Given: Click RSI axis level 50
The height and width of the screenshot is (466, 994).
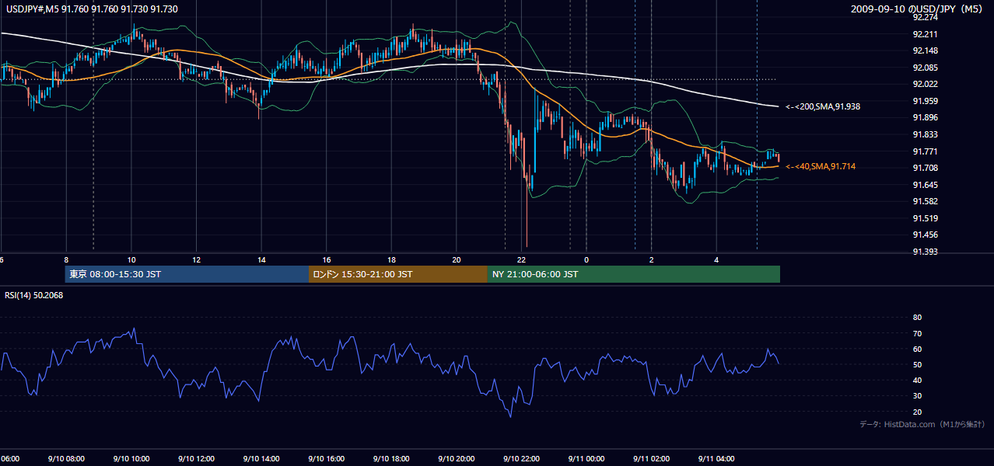Looking at the screenshot, I should click(918, 364).
